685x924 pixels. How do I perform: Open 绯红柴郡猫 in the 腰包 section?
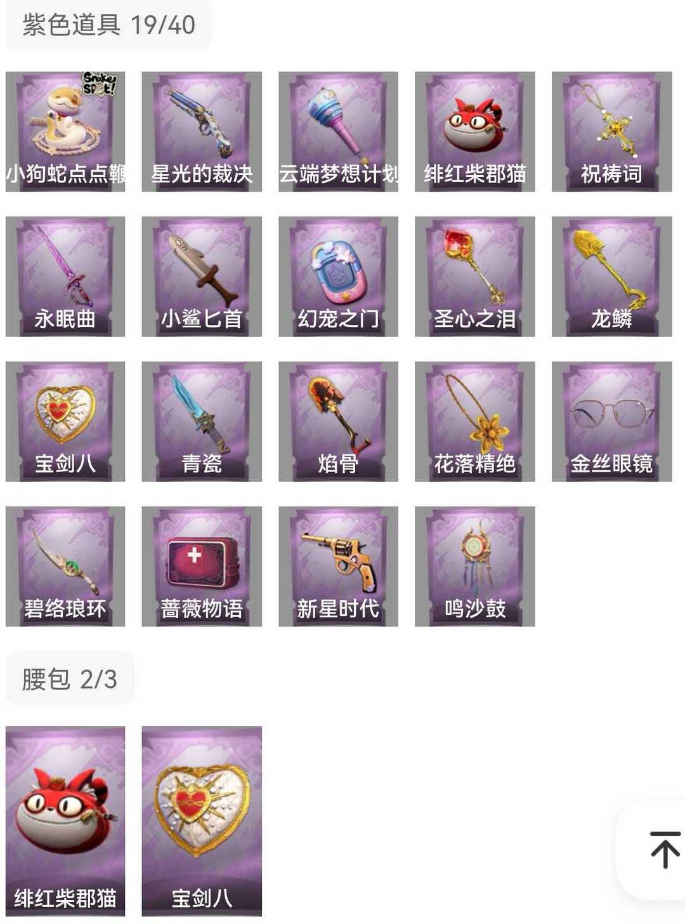click(65, 821)
